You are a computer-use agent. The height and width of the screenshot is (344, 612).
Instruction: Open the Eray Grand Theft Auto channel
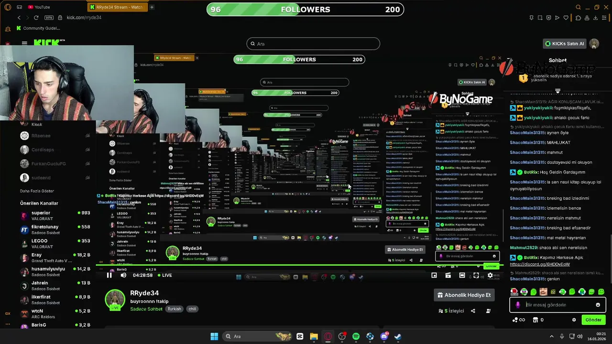[55, 258]
